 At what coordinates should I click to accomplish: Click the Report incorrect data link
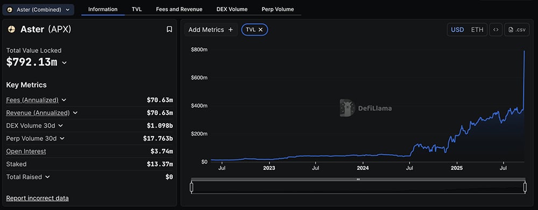click(x=38, y=198)
